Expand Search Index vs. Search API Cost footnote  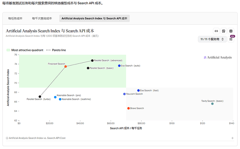tap(232, 138)
